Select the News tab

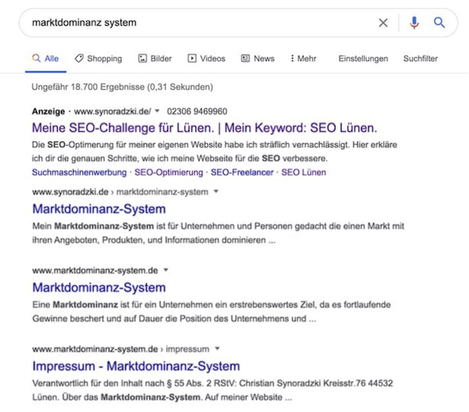(258, 59)
